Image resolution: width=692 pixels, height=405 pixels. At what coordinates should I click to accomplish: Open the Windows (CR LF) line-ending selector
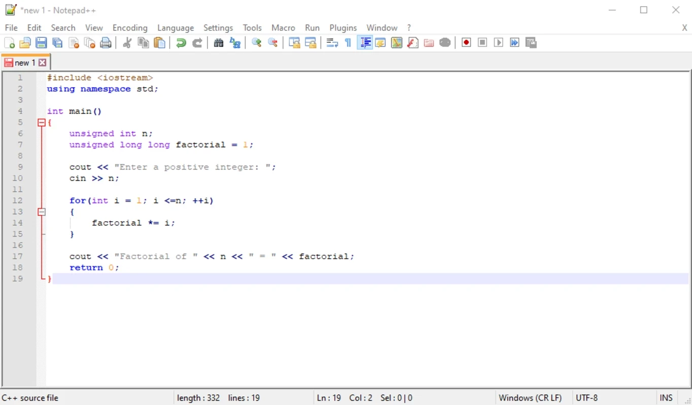(x=530, y=398)
